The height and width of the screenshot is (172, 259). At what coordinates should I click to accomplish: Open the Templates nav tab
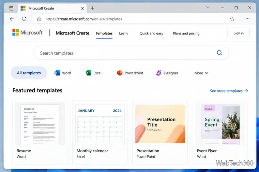point(104,33)
